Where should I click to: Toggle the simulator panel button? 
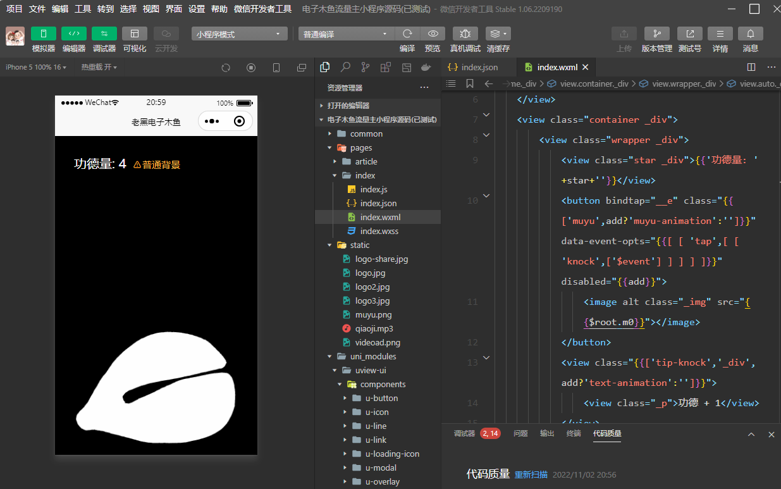44,34
